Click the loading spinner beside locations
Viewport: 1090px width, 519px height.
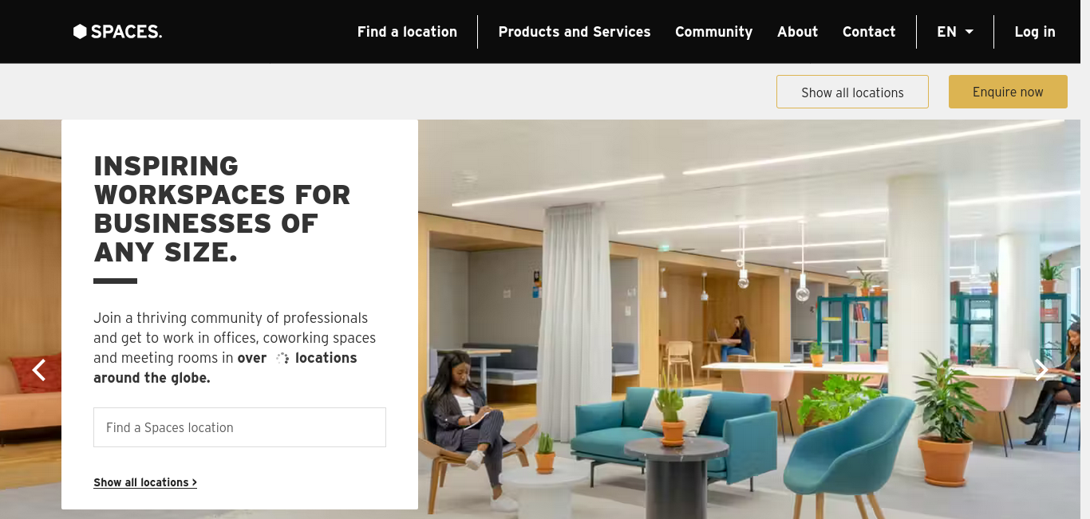click(x=282, y=359)
